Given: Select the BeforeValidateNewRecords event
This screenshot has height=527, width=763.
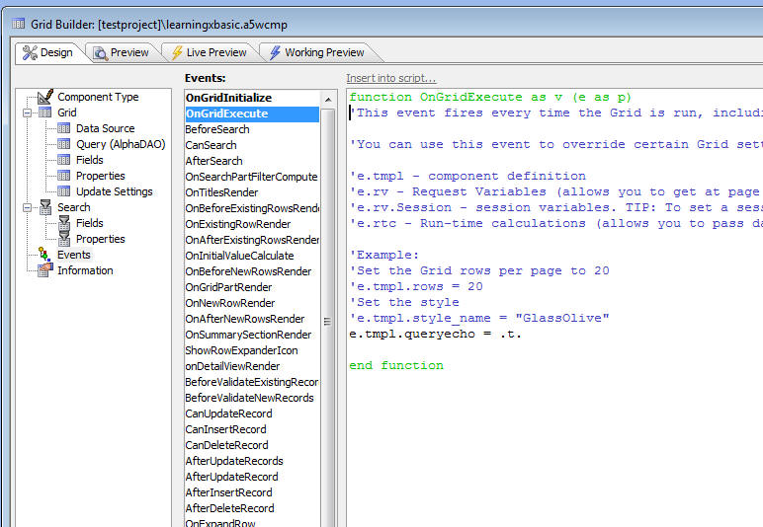Looking at the screenshot, I should [x=252, y=398].
